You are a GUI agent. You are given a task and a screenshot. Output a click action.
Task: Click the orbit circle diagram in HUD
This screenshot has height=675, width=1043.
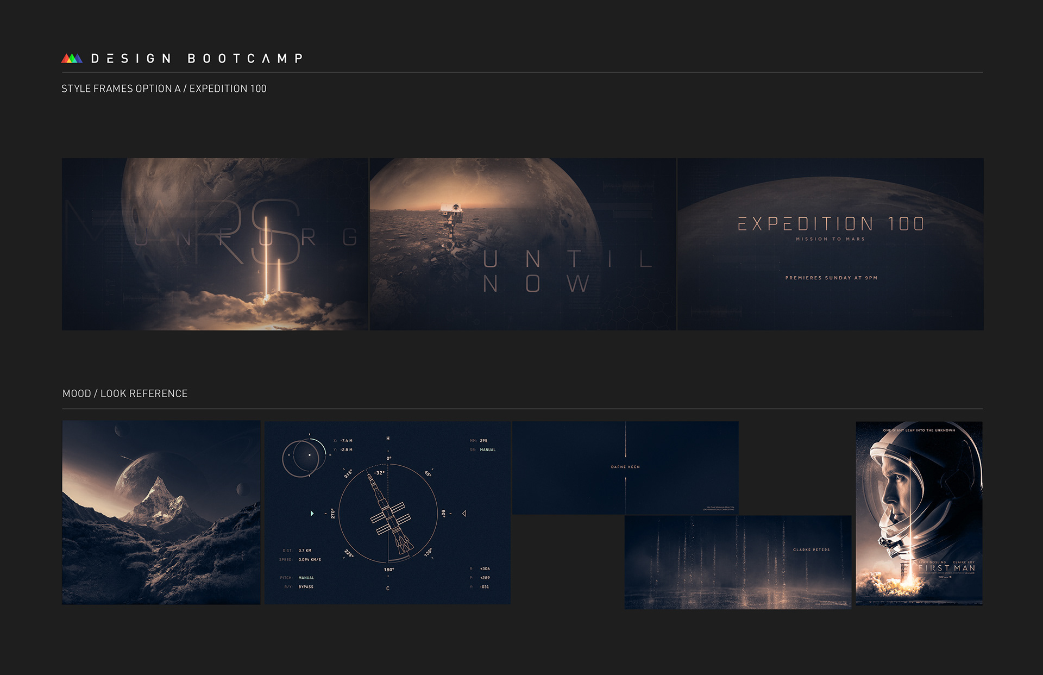(304, 457)
